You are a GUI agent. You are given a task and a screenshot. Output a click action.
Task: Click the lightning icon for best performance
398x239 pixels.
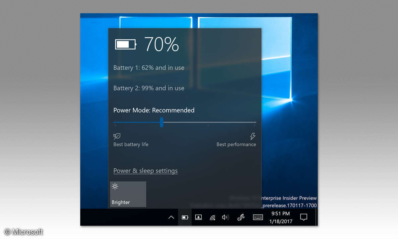coord(253,136)
